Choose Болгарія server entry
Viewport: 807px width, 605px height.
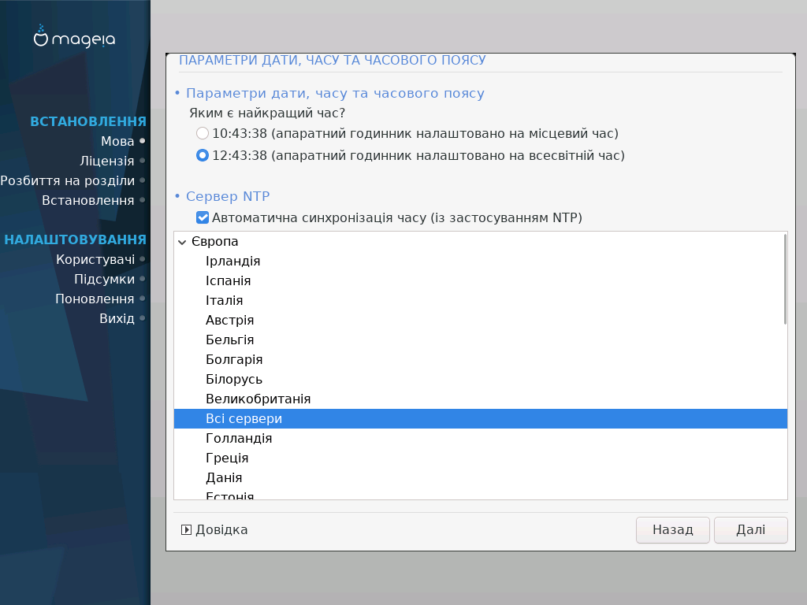click(x=234, y=360)
